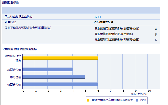The height and width of the screenshot is (105, 168).
Task: Click x-axis tick label 10
Action: tap(149, 91)
